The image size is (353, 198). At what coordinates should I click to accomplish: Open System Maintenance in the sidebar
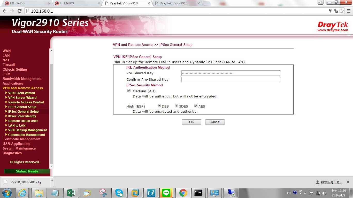[x=19, y=148]
